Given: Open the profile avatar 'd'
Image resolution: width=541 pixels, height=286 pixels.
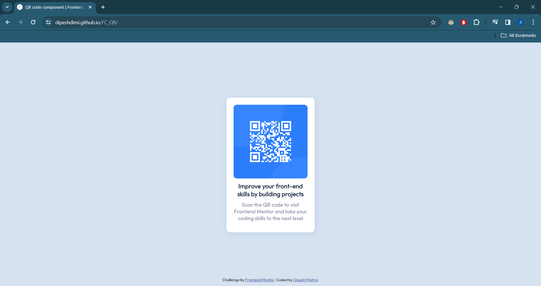Looking at the screenshot, I should (x=521, y=22).
